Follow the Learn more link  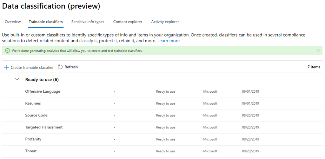(x=169, y=41)
